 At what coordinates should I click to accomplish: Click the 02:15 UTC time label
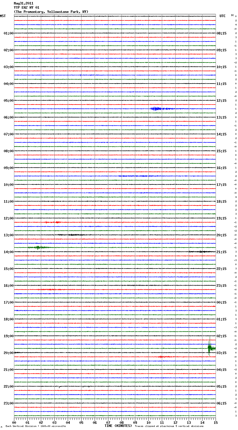[x=221, y=336]
